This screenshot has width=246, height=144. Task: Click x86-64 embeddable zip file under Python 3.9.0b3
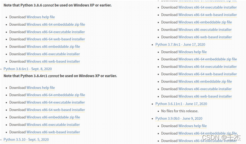point(208,133)
